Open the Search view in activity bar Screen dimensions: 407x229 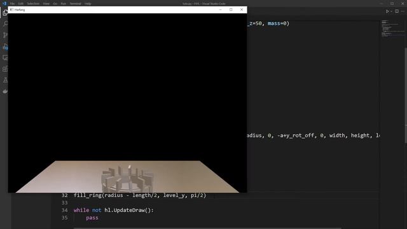[5, 24]
